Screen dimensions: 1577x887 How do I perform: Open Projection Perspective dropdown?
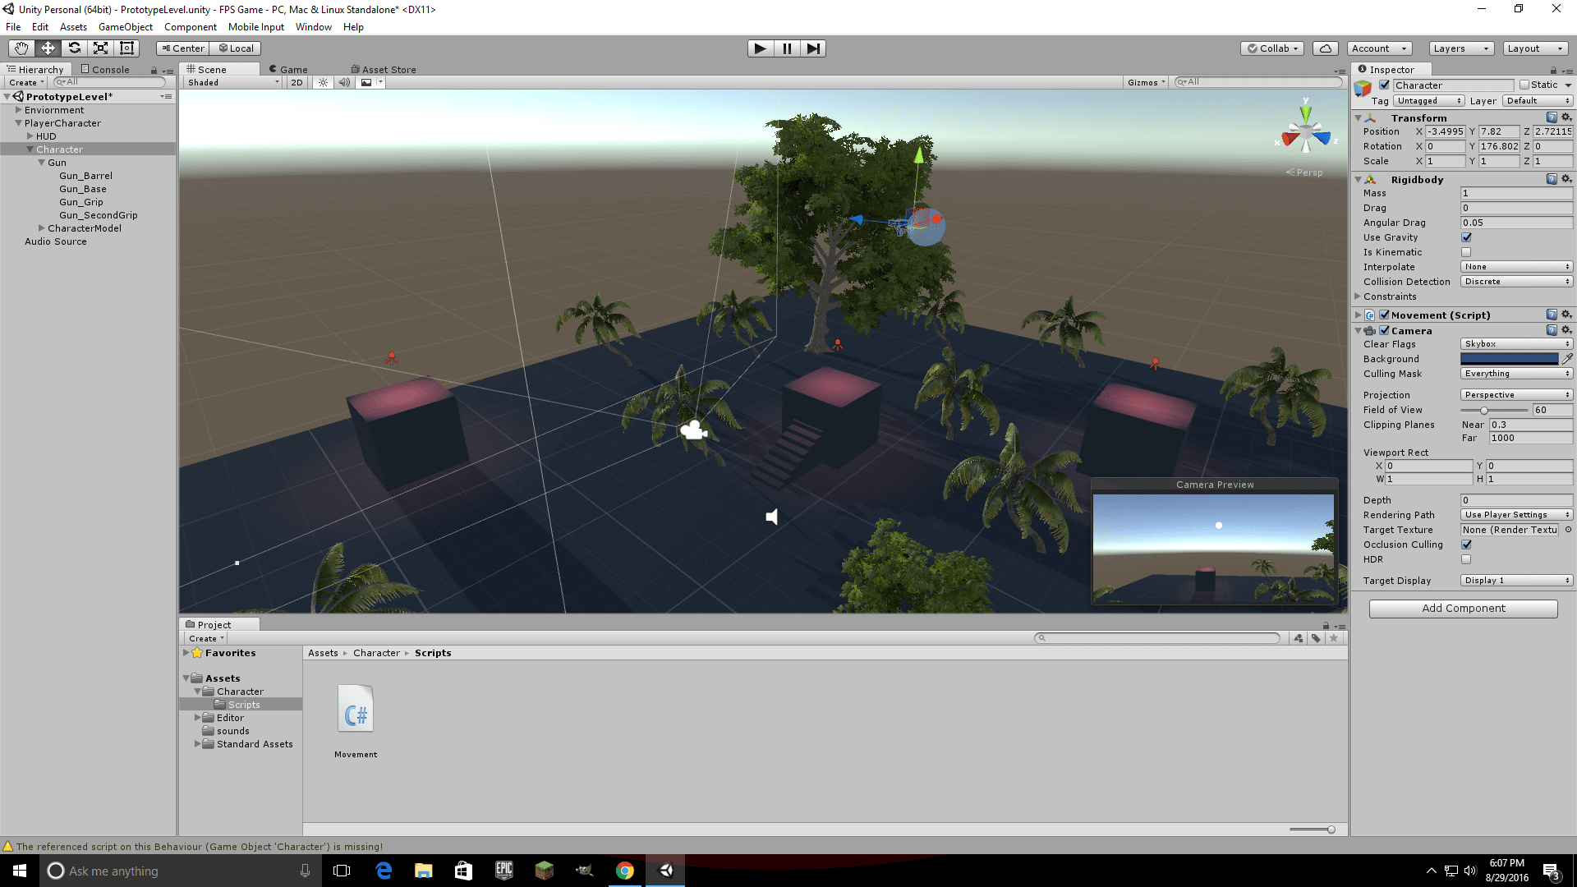[1516, 395]
